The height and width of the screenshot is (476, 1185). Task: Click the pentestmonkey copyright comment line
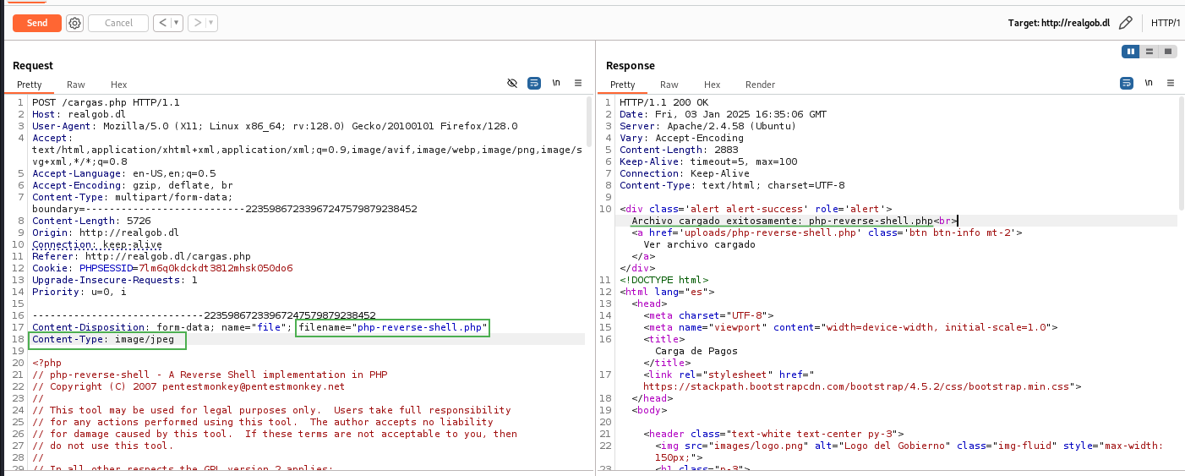point(188,386)
